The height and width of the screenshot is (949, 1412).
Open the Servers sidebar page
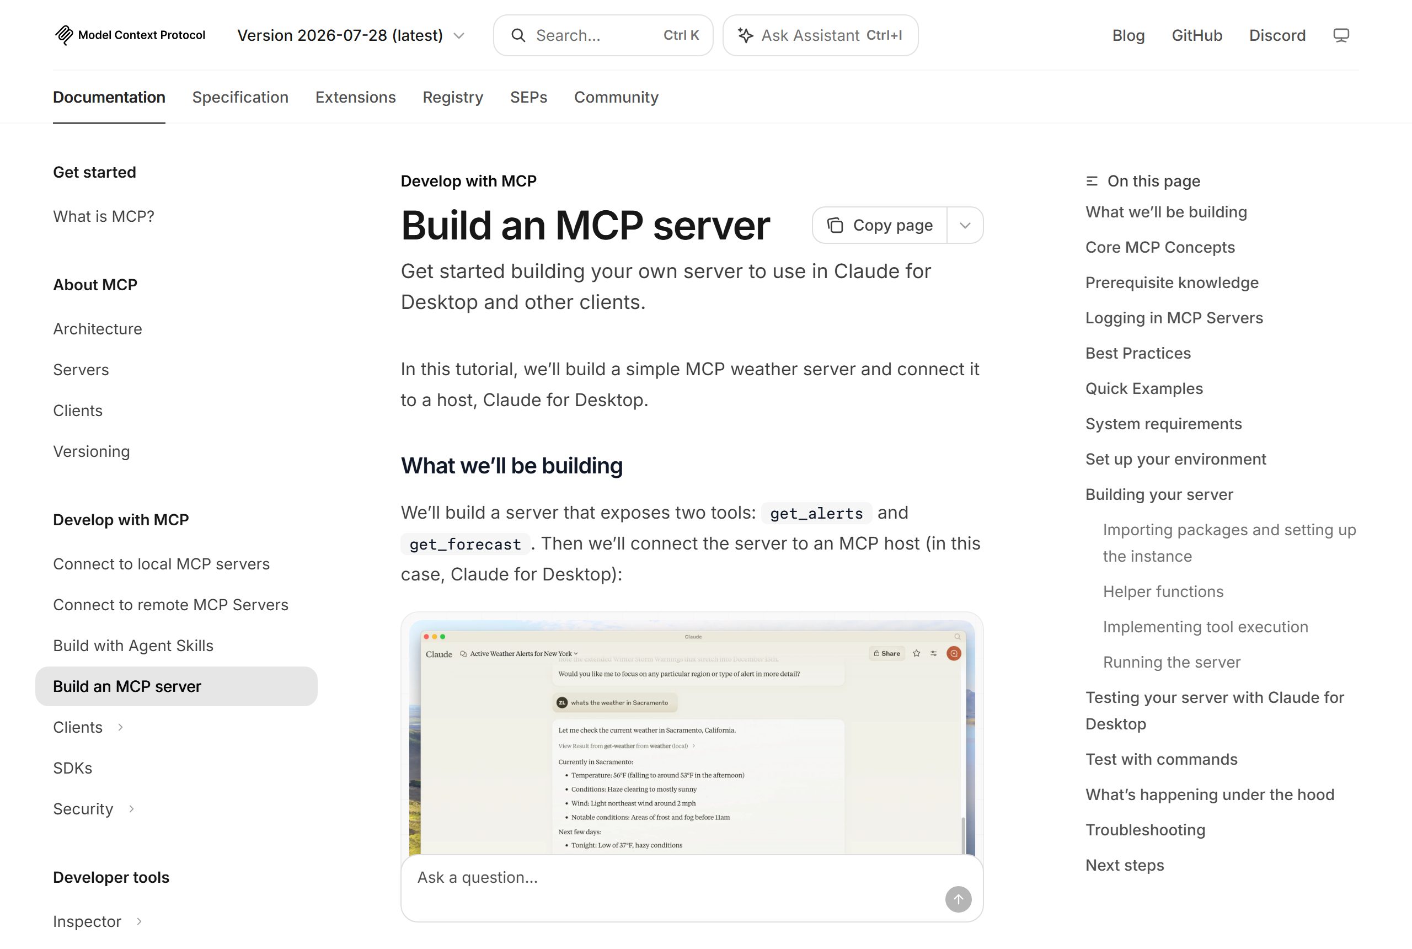(x=81, y=369)
